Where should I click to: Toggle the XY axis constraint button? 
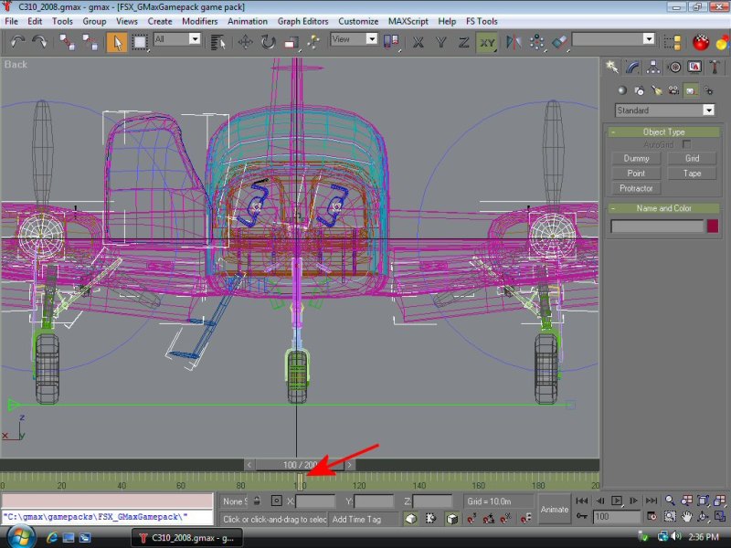(x=487, y=41)
